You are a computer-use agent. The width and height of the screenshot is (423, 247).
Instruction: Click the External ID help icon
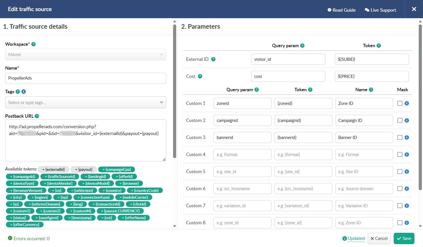[x=213, y=59]
